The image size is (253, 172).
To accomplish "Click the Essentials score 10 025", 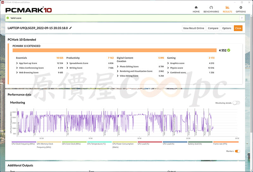I will tap(60, 58).
